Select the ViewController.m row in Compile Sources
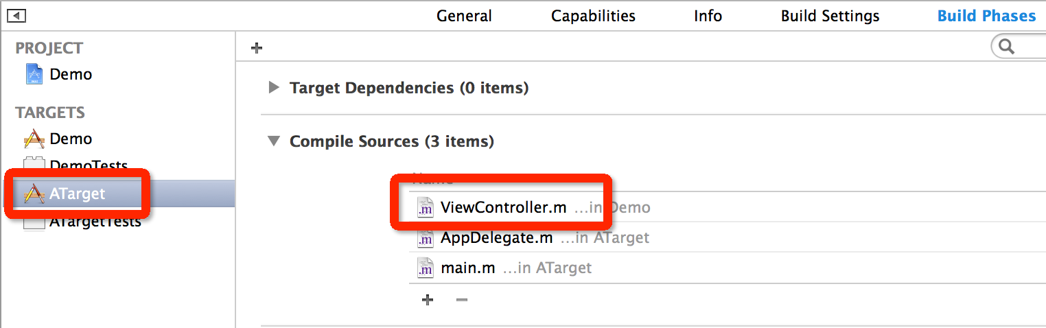This screenshot has height=328, width=1046. pos(728,208)
